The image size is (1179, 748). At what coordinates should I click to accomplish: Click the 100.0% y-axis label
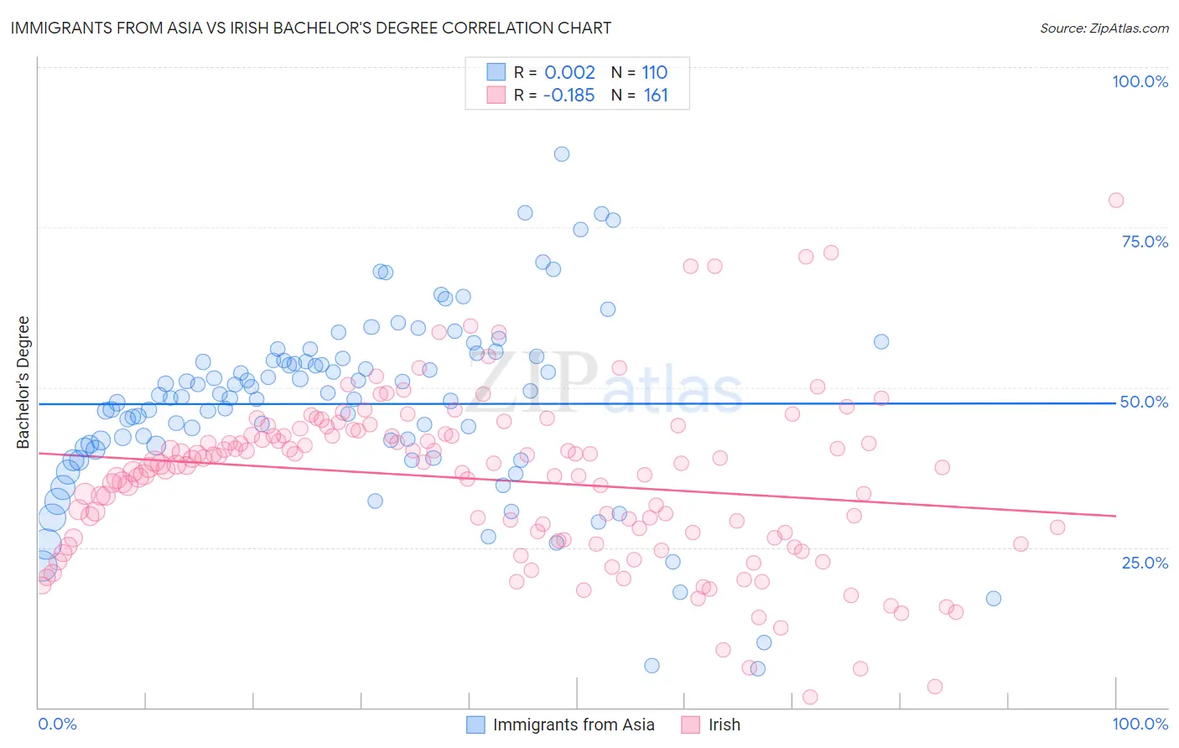(x=1140, y=81)
